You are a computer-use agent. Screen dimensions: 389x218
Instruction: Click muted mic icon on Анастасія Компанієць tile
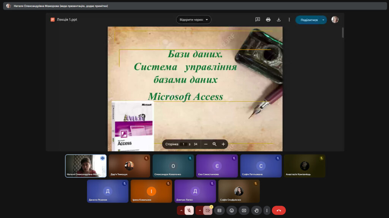pyautogui.click(x=321, y=158)
